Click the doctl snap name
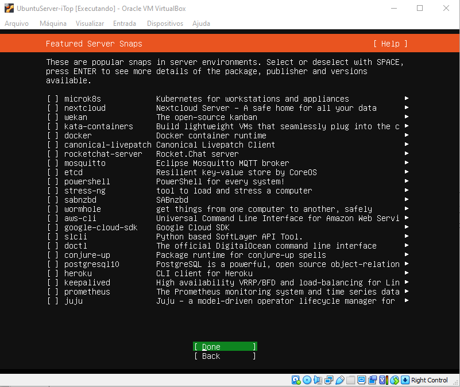This screenshot has width=460, height=387. tap(76, 246)
